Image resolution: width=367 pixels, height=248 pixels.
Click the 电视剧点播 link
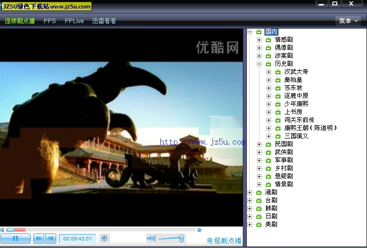coord(224,240)
